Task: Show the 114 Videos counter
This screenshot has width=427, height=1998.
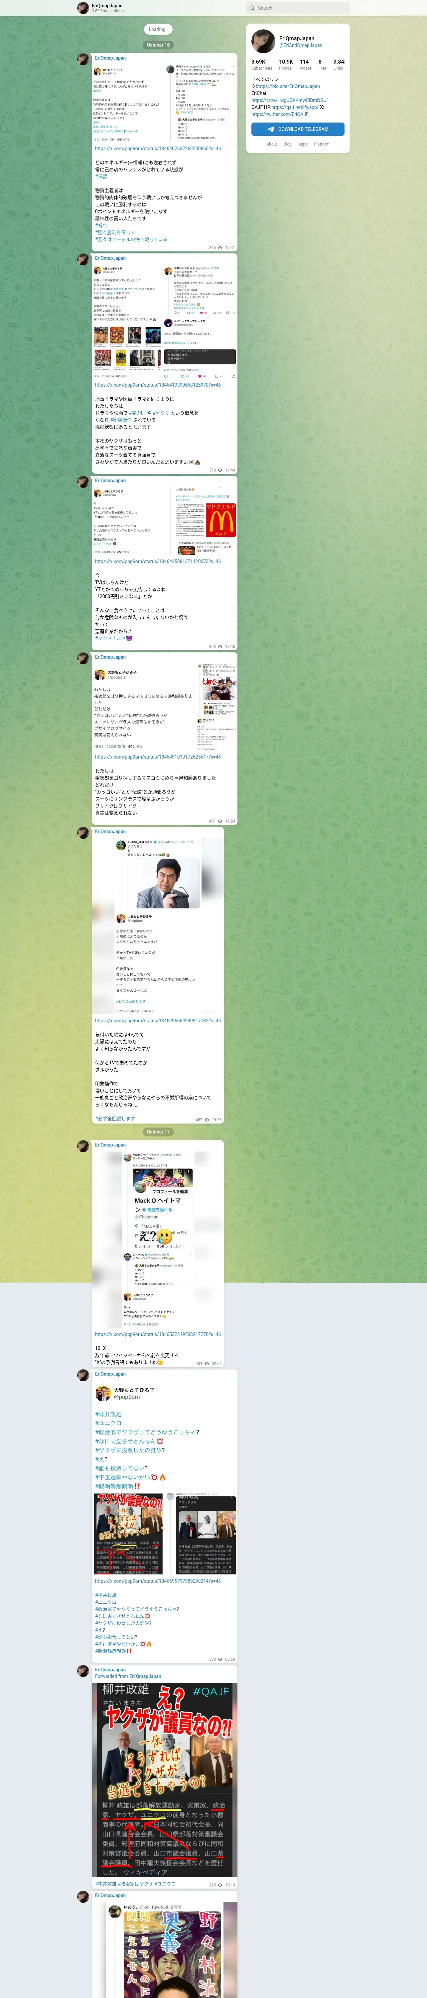Action: coord(305,64)
